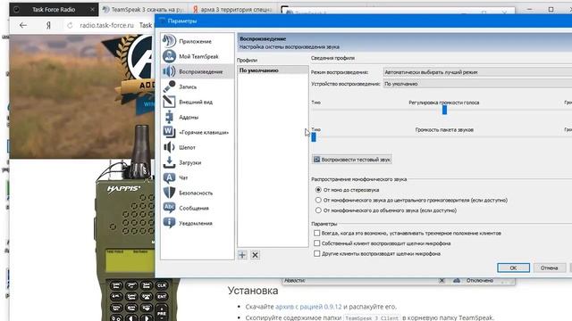Screen dimensions: 572x321
Task: Cancel with the Отмена button
Action: coord(549,267)
